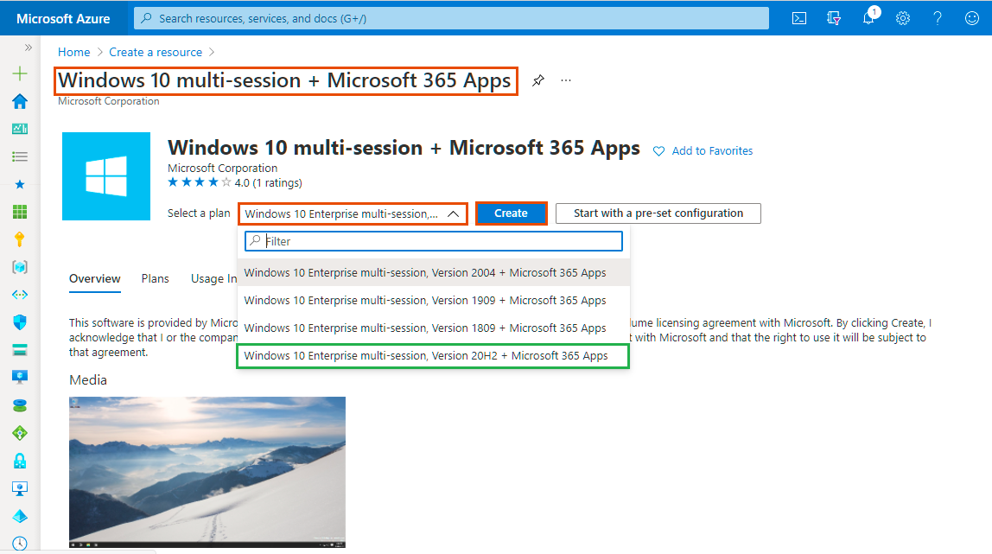Click the Add to Favorites heart icon
This screenshot has height=554, width=992.
click(658, 151)
